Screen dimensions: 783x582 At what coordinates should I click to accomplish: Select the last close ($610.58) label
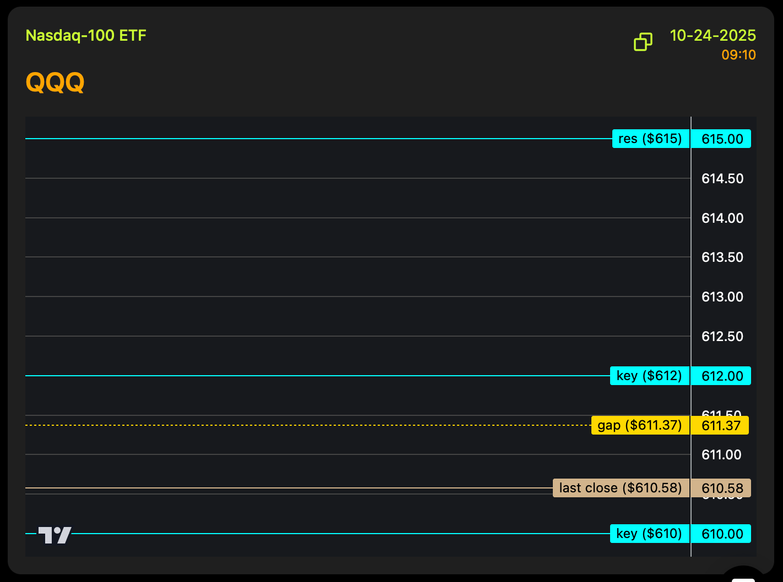pos(621,488)
